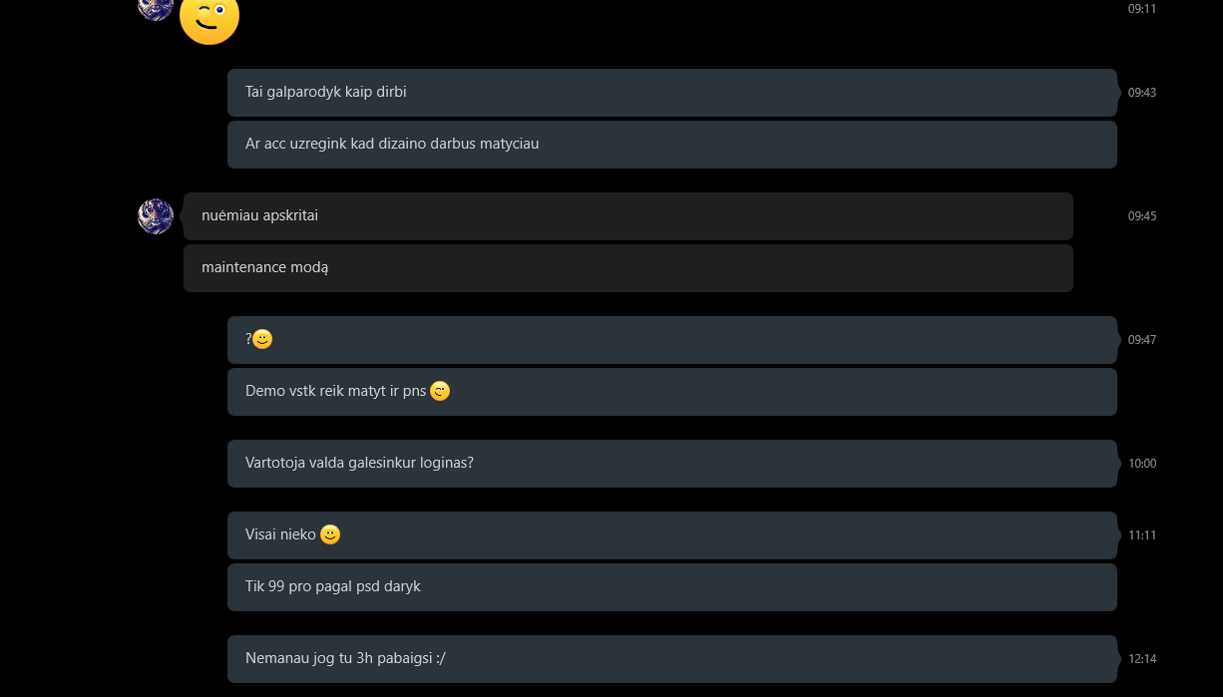This screenshot has width=1223, height=697.
Task: Click the 09:47 timestamp
Action: (x=1142, y=340)
